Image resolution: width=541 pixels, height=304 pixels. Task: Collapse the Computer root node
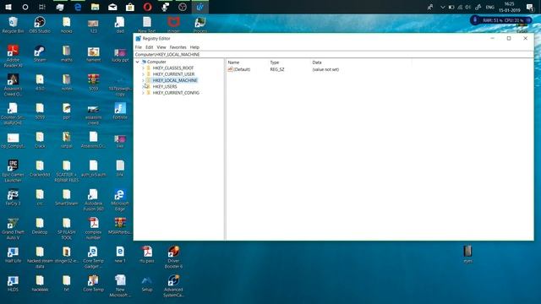coord(138,62)
